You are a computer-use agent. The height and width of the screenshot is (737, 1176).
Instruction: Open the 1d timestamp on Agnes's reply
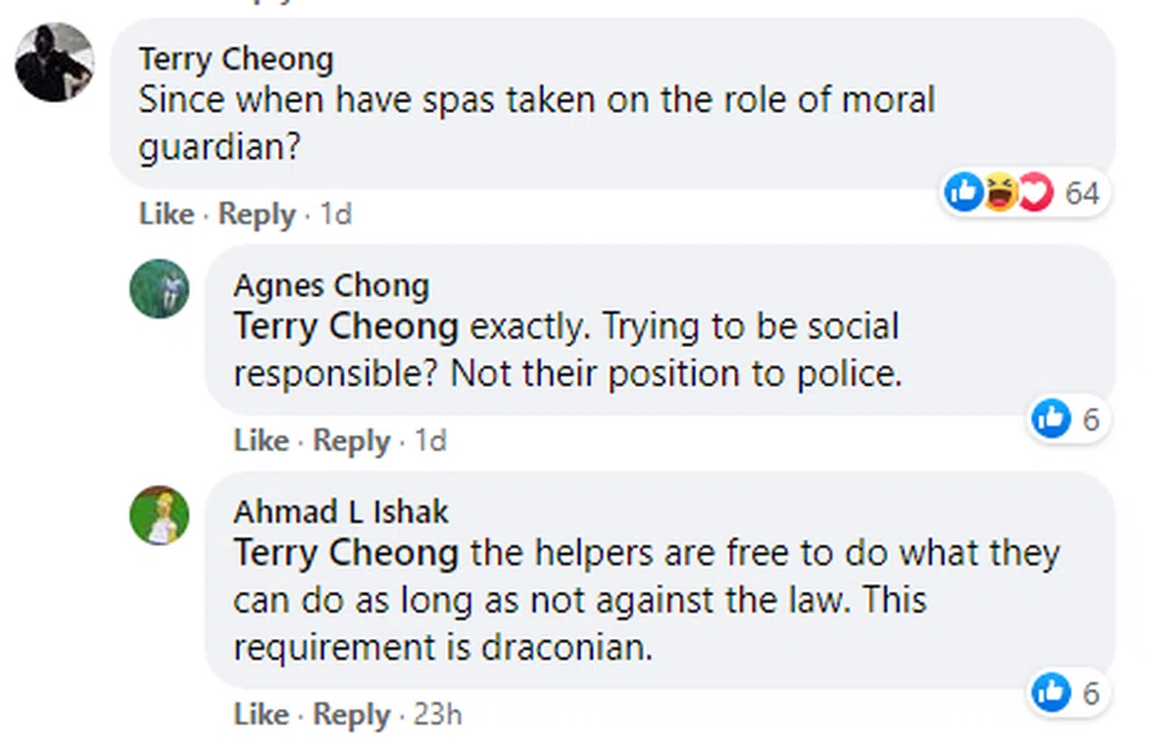(x=431, y=441)
